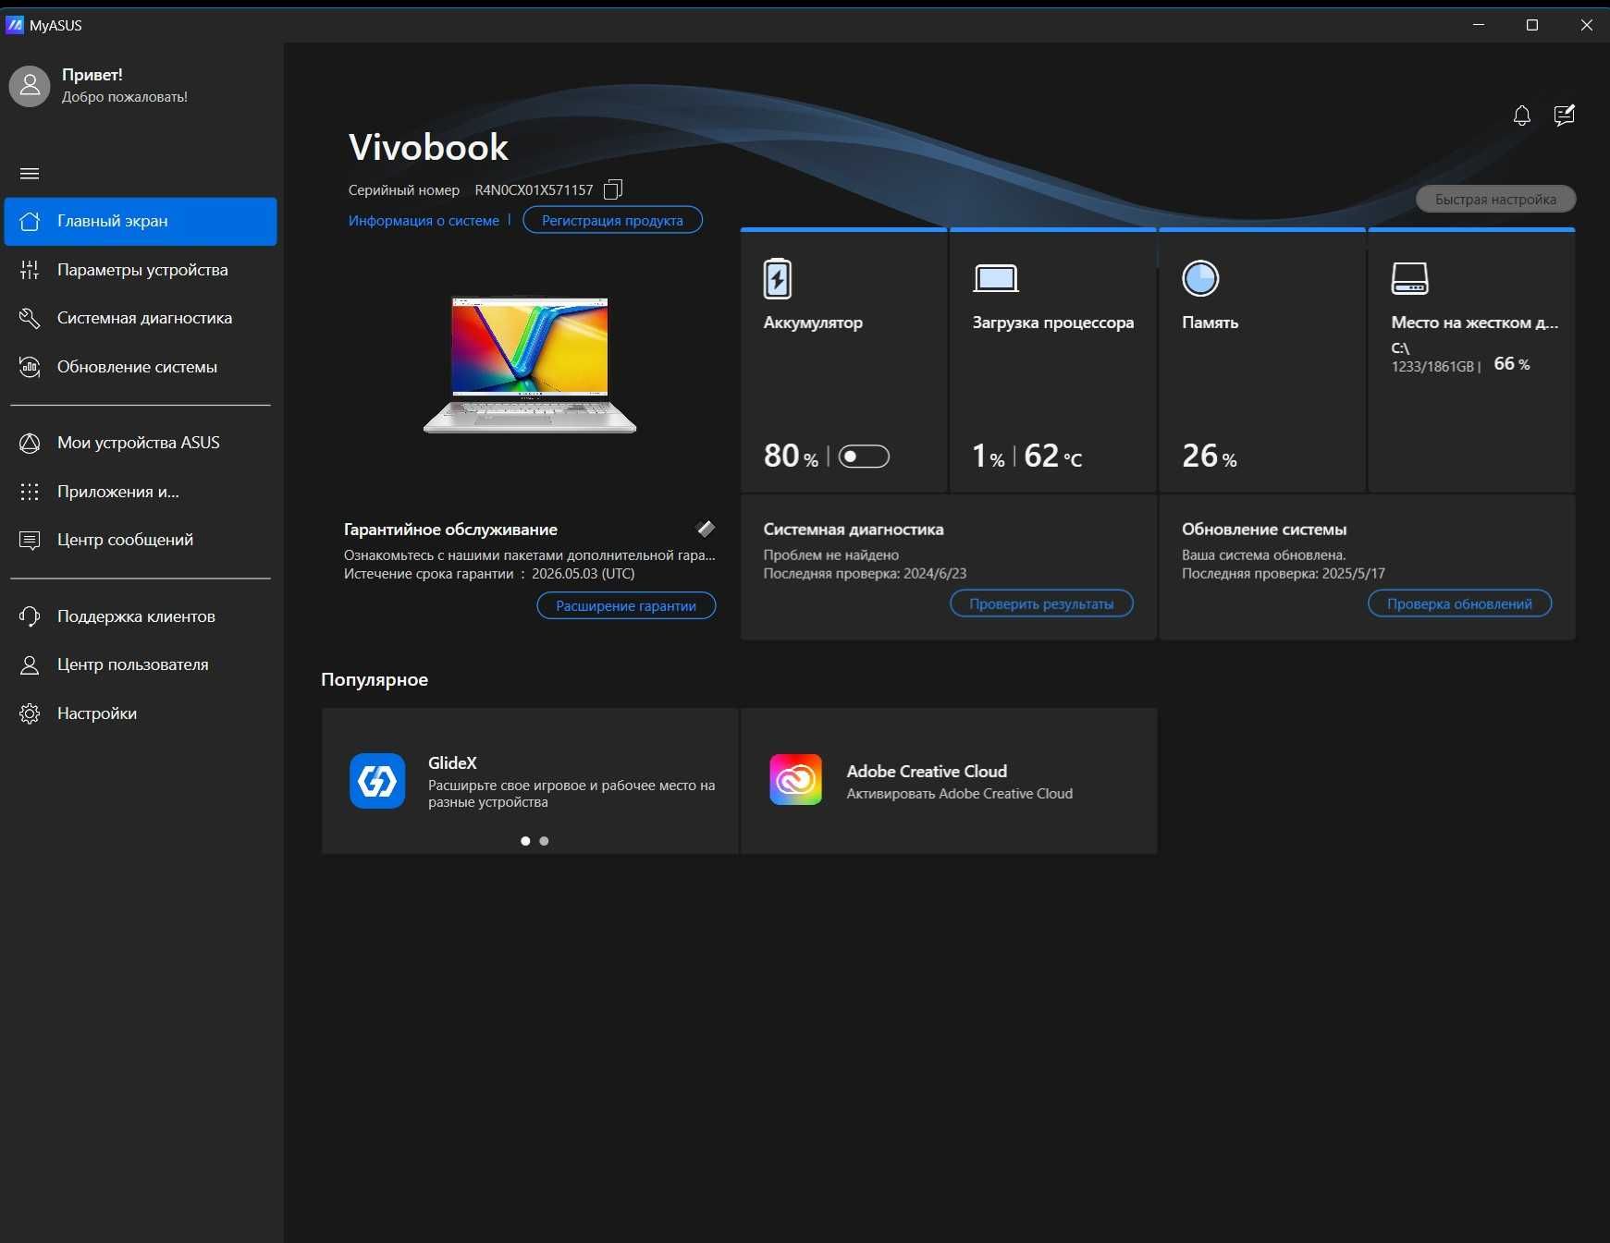Click warranty expiry date 2026.05.03 (UTC)
Viewport: 1610px width, 1243px height.
(x=583, y=573)
